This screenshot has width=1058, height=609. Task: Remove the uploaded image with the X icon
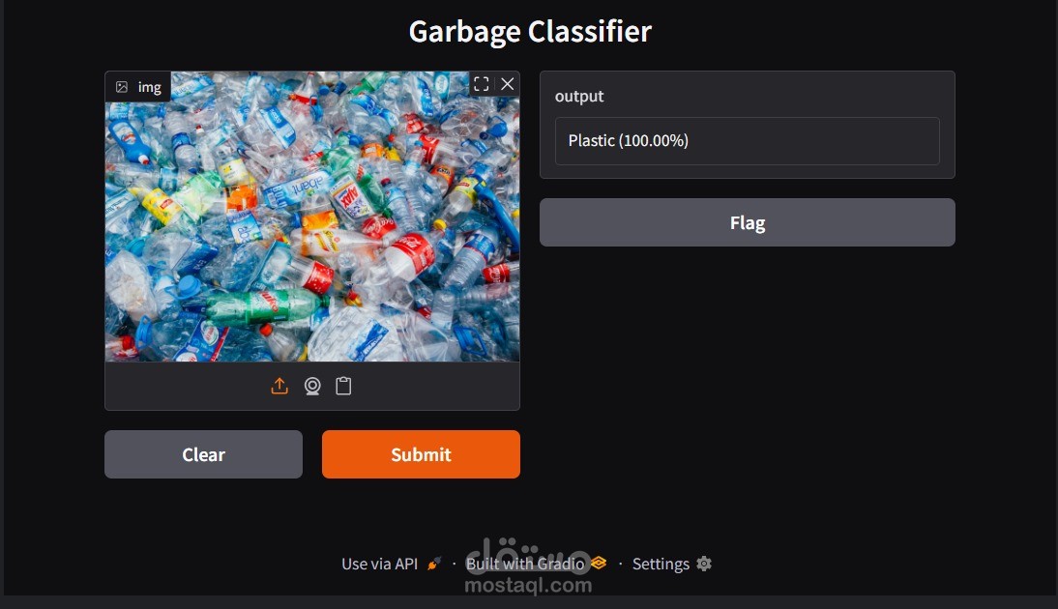(508, 84)
